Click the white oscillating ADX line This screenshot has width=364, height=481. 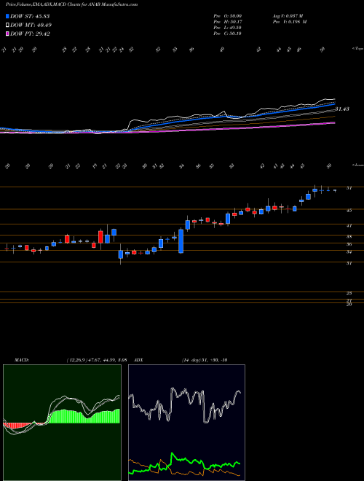pos(184,405)
